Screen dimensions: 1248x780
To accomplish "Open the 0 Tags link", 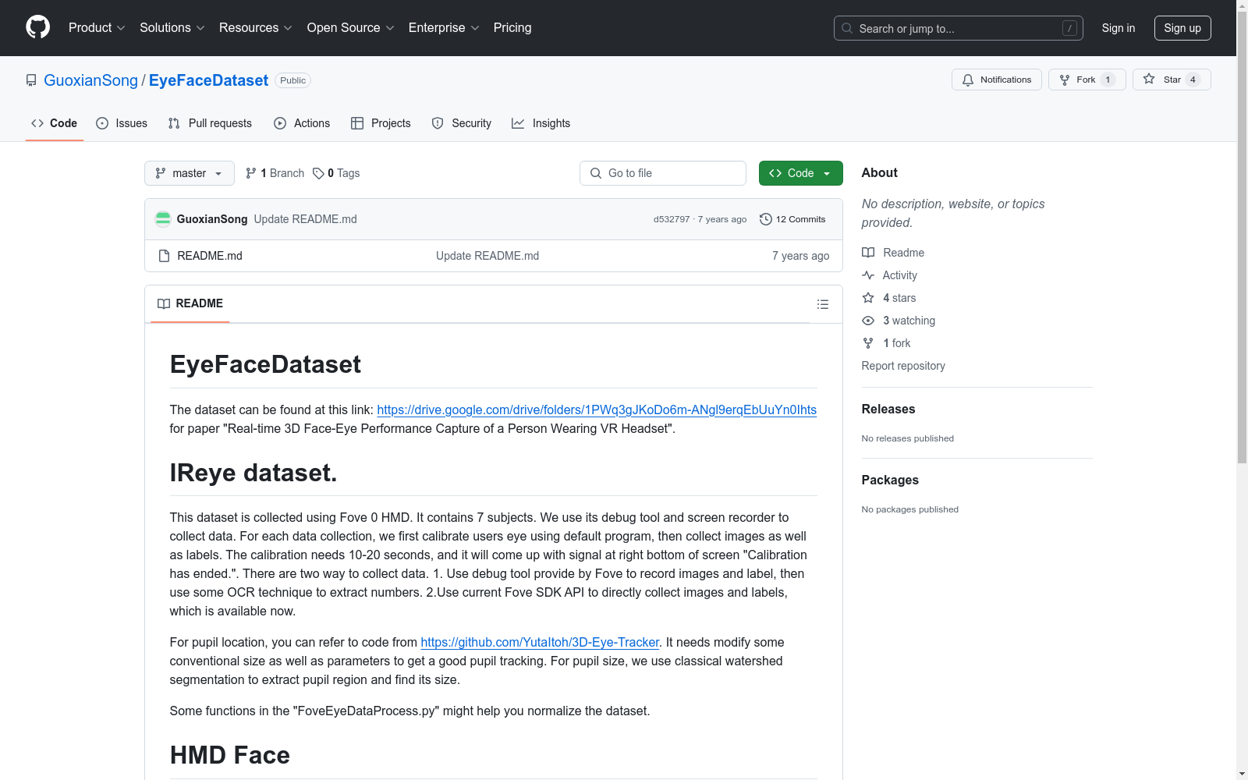I will [336, 173].
